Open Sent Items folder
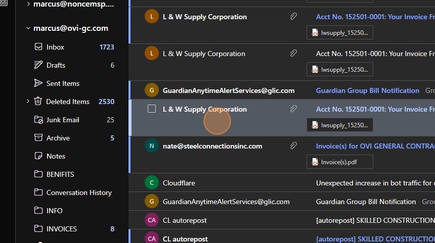Viewport: 435px width, 243px height. click(74, 83)
